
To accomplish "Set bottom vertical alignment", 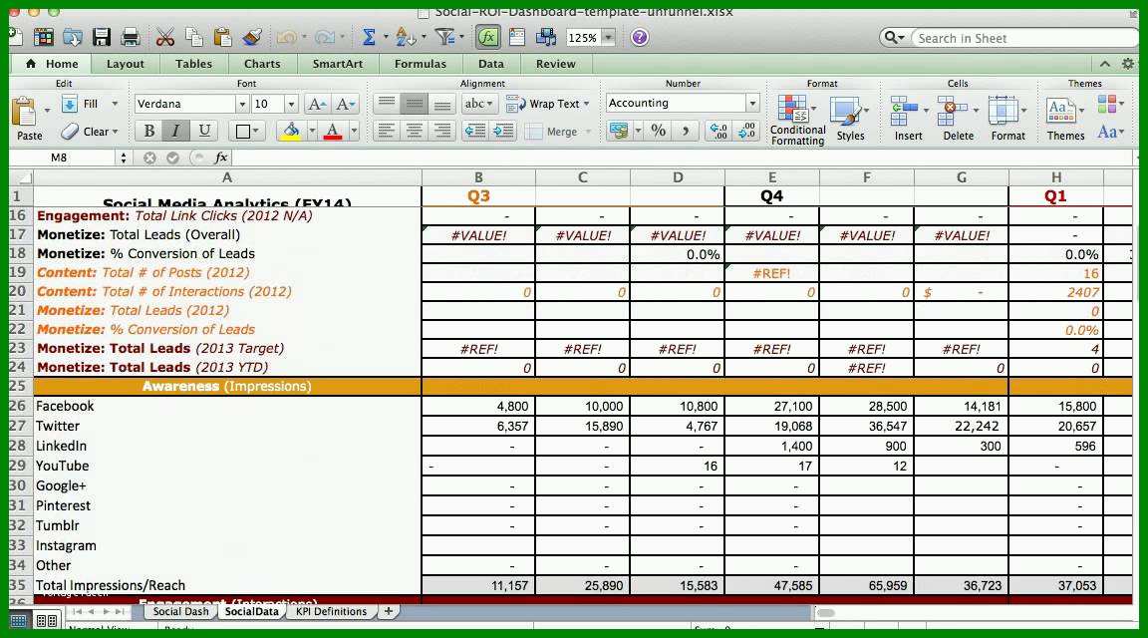I will tap(442, 104).
